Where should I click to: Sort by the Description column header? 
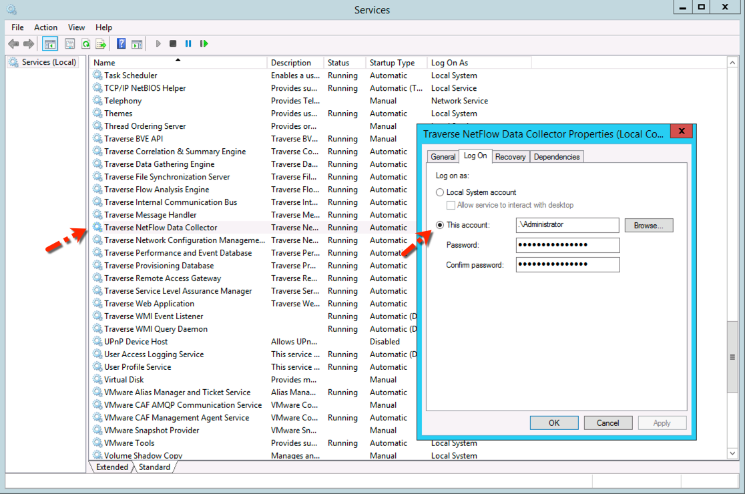(295, 63)
